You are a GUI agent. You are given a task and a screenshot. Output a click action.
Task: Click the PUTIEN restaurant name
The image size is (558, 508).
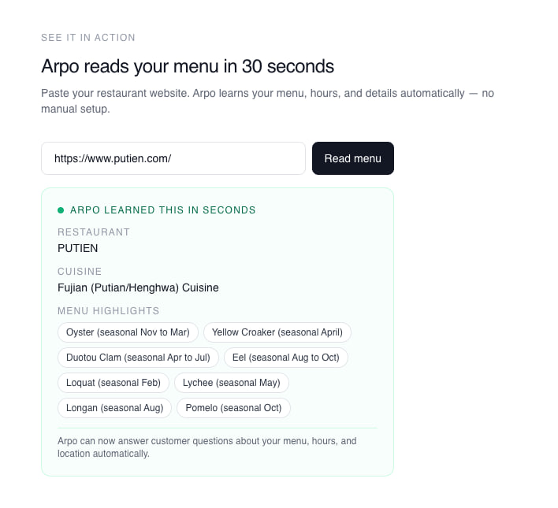[77, 248]
